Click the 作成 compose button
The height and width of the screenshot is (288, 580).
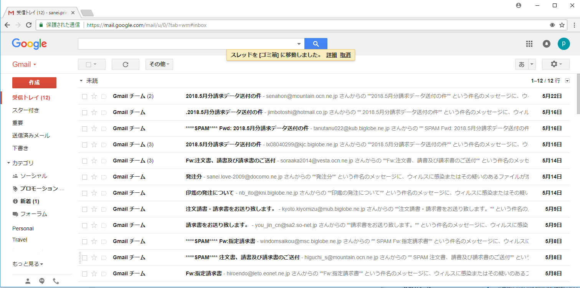click(34, 83)
